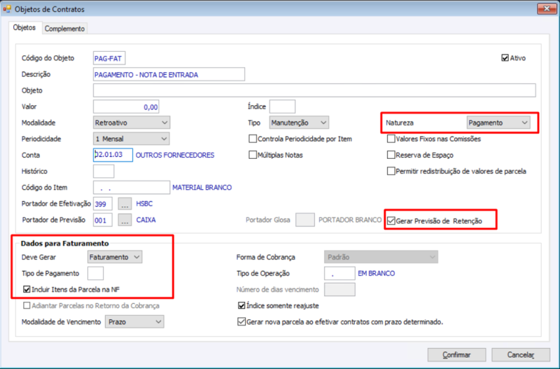Toggle the Ativo checkbox
This screenshot has height=369, width=560.
505,58
